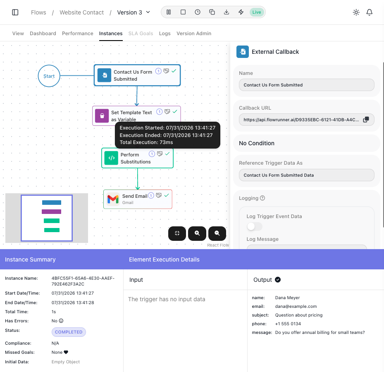
Task: Open notifications bell icon
Action: [369, 12]
